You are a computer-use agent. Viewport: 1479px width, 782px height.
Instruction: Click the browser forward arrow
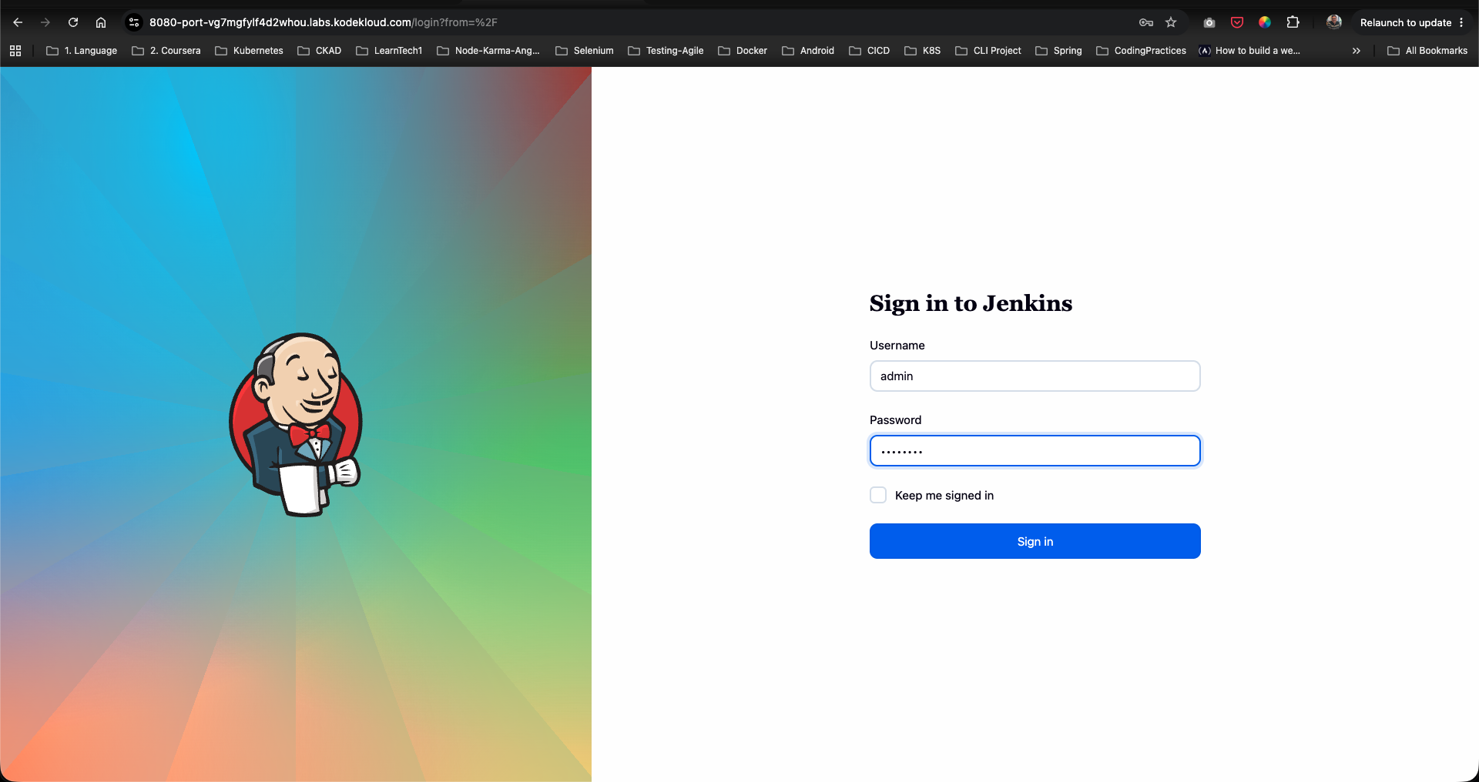coord(45,22)
